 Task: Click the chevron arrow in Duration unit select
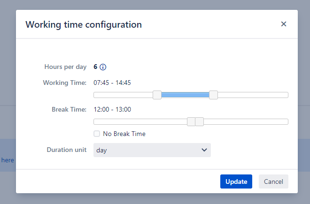pyautogui.click(x=204, y=150)
